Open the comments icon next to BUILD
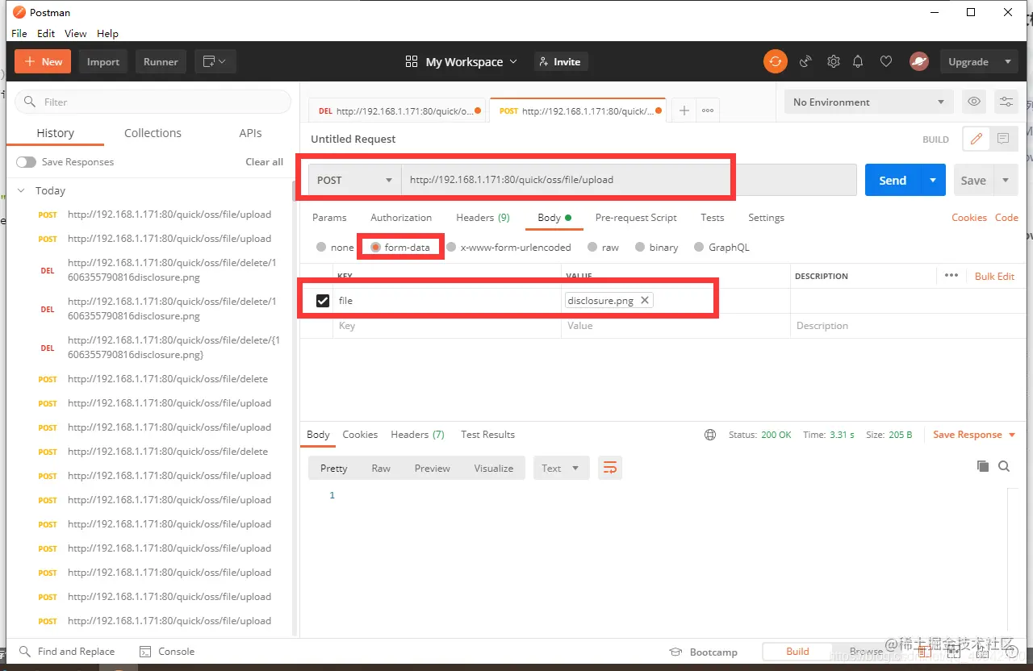 (1003, 139)
